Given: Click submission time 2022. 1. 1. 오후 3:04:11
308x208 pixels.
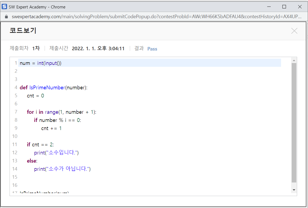Looking at the screenshot, I should click(x=98, y=49).
